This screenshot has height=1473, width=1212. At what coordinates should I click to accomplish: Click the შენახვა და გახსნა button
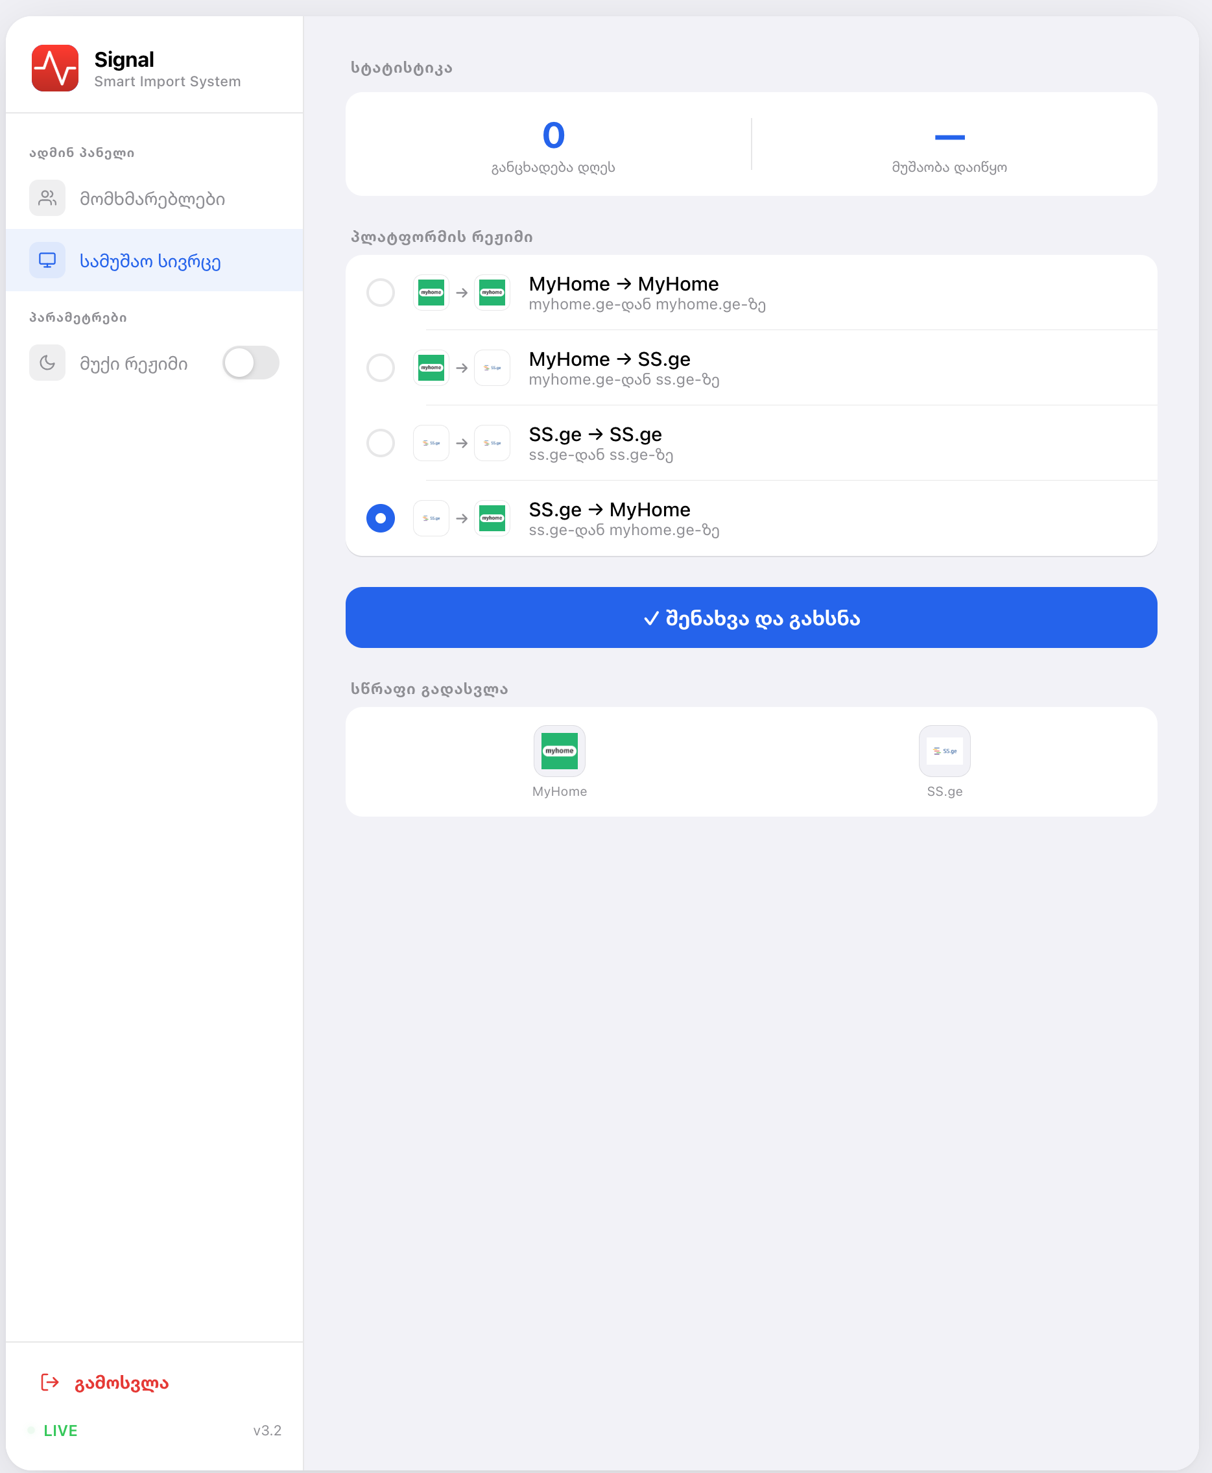[751, 618]
